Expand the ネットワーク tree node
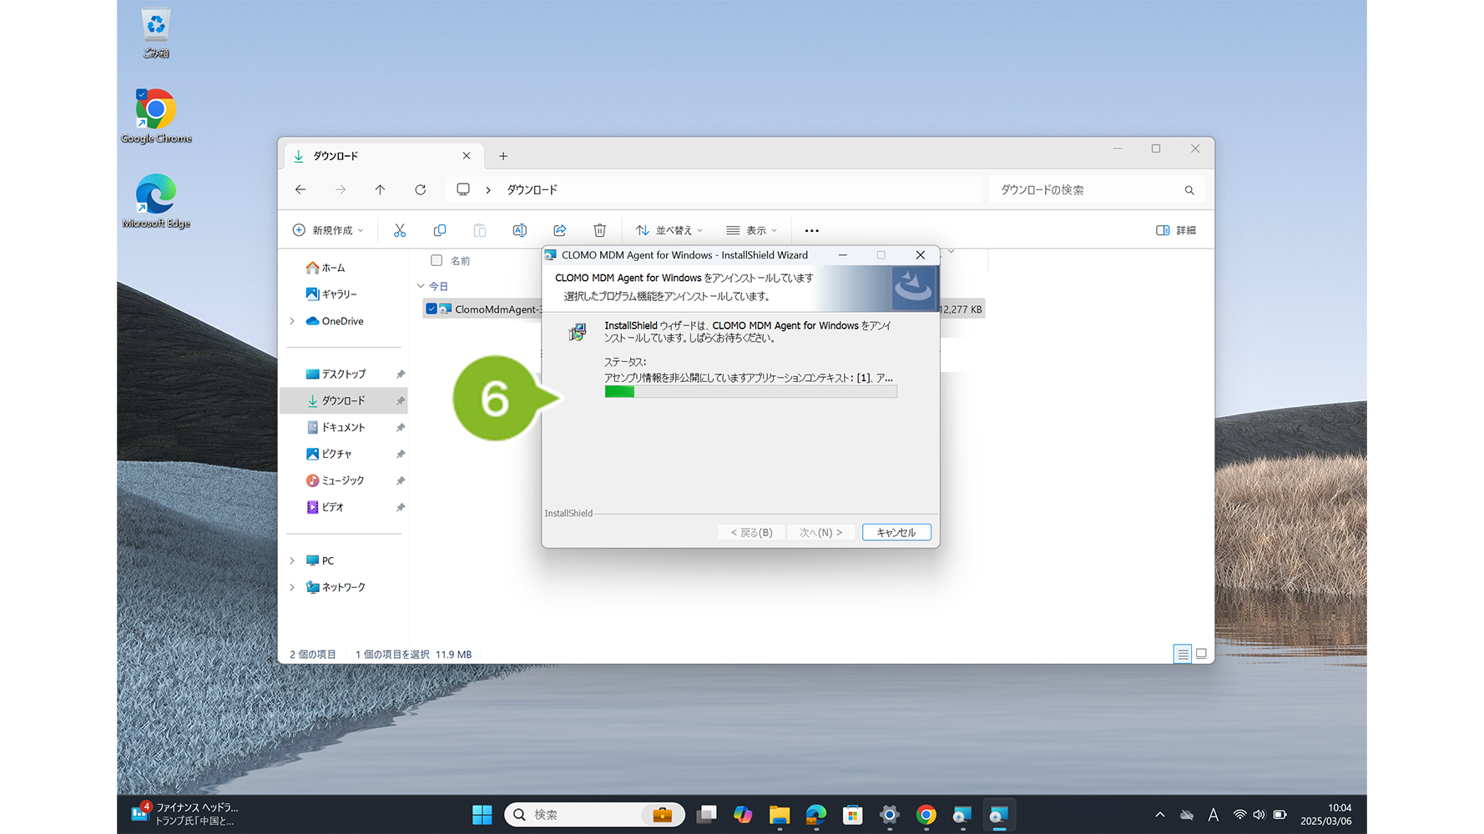 pos(292,587)
